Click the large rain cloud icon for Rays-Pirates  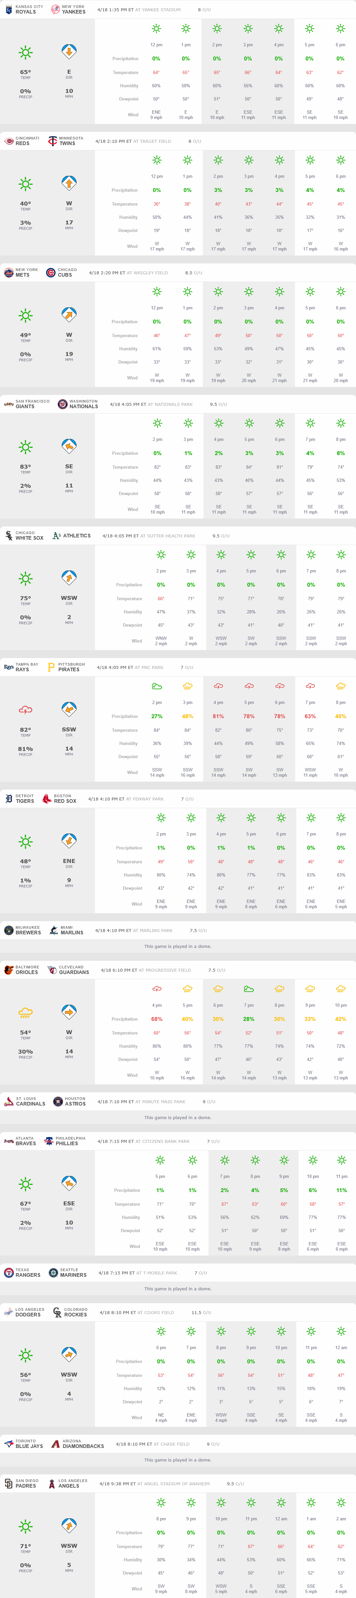[25, 710]
